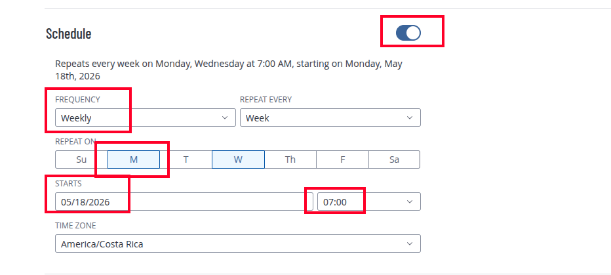
Task: Open the Frequency dropdown set to Weekly
Action: click(x=146, y=117)
